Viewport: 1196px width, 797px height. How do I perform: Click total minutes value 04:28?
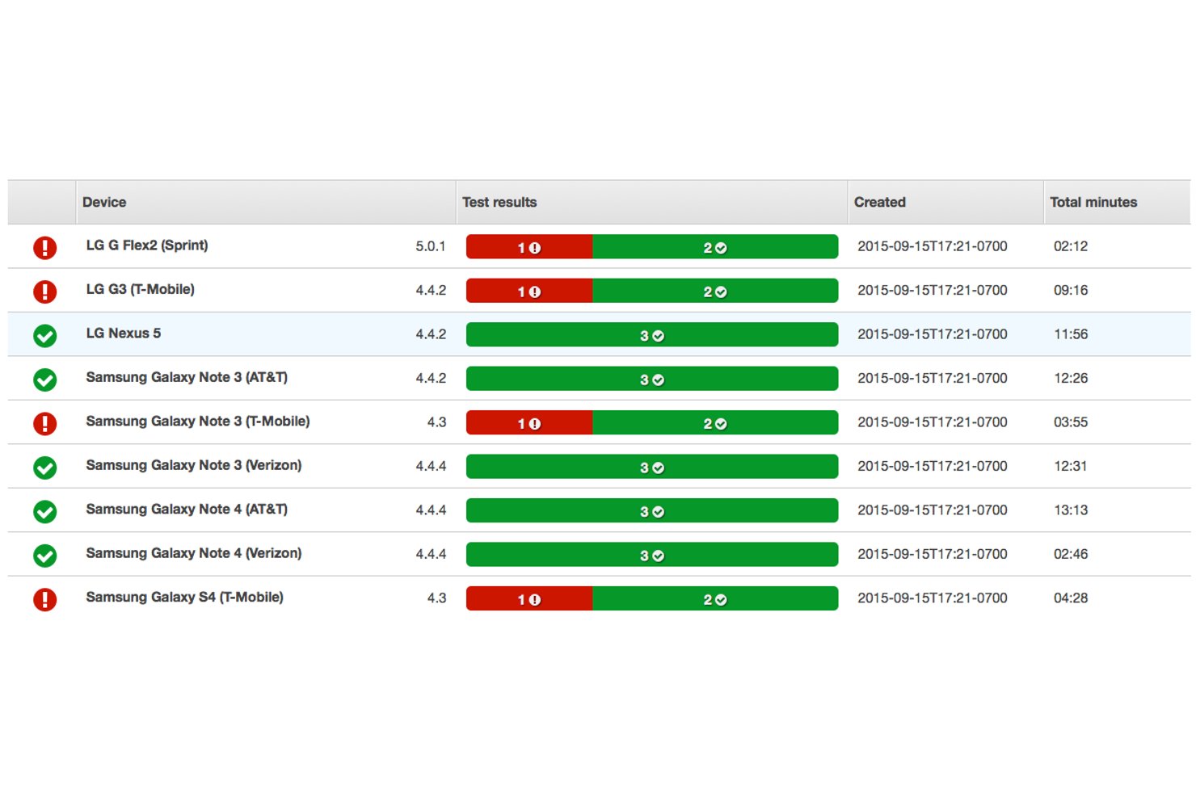(x=1071, y=598)
